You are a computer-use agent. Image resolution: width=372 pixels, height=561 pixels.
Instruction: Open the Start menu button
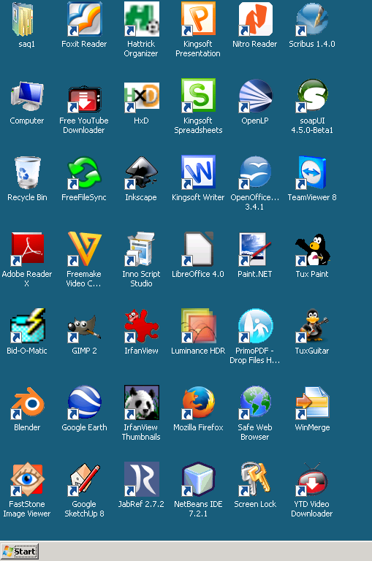pyautogui.click(x=19, y=552)
